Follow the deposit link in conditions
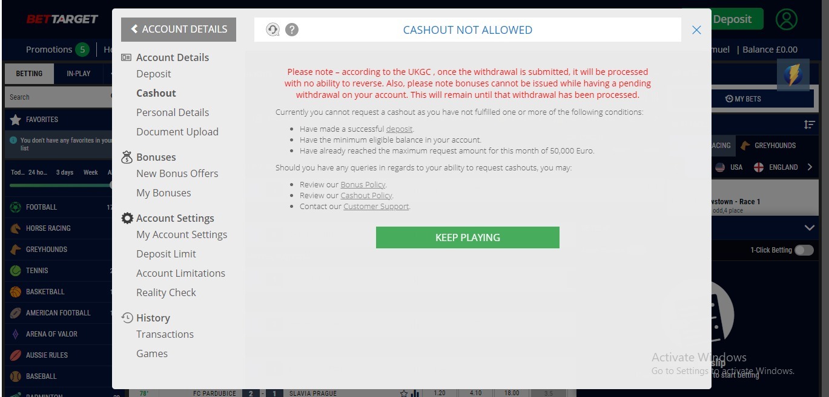This screenshot has height=397, width=829. click(399, 129)
